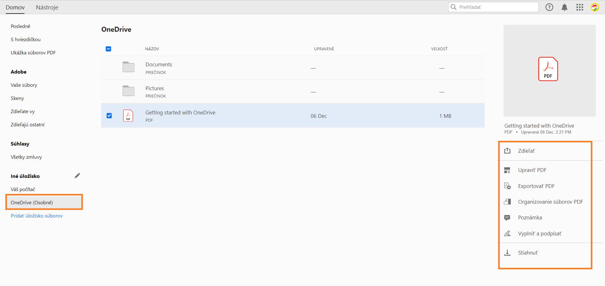Edit Iné úložisko with the pencil icon

tap(78, 175)
